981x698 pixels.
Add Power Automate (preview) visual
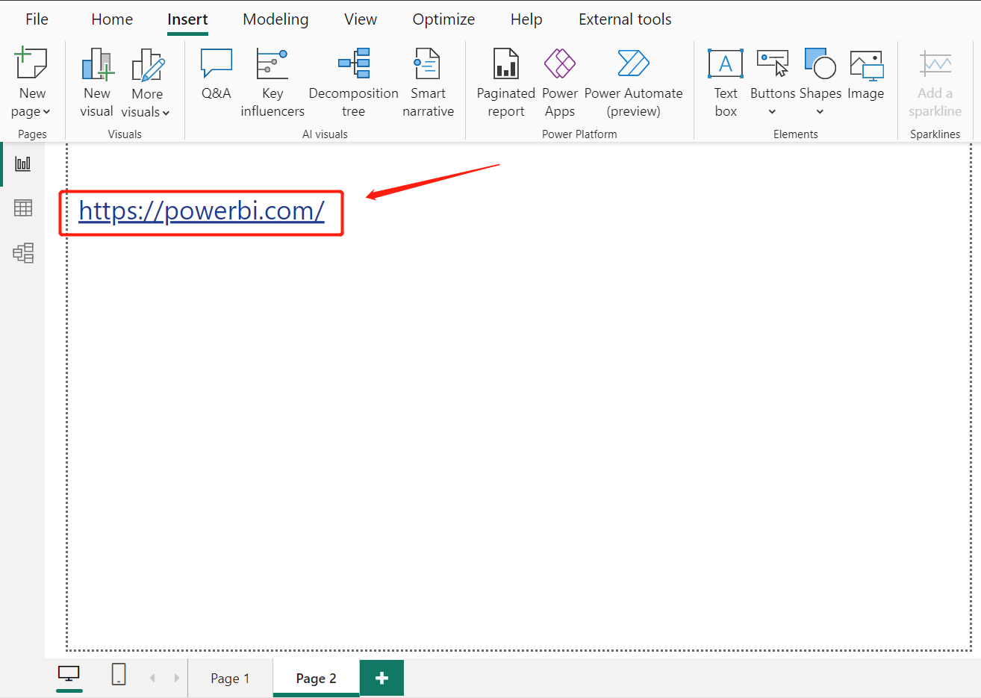coord(633,82)
